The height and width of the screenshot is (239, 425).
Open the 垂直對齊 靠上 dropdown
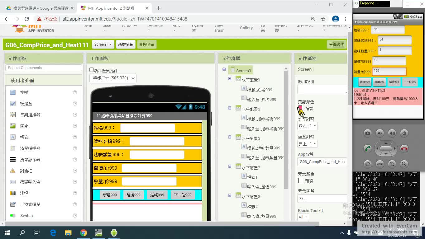tap(307, 144)
